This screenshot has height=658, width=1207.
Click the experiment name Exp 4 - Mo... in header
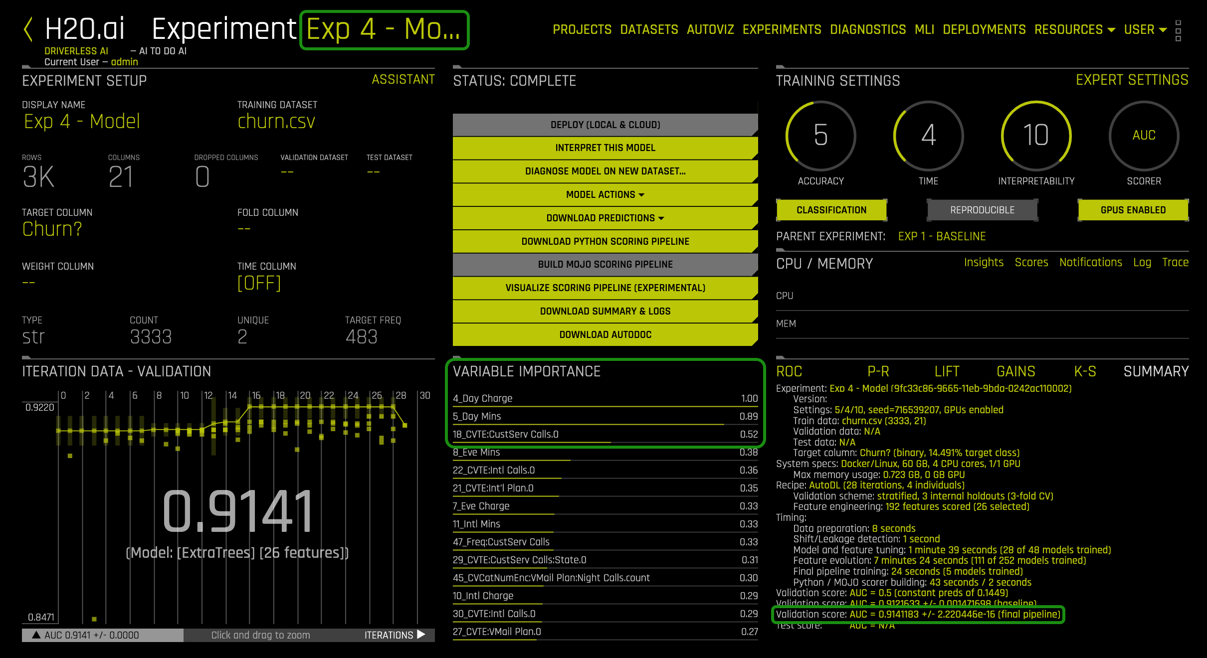tap(383, 29)
